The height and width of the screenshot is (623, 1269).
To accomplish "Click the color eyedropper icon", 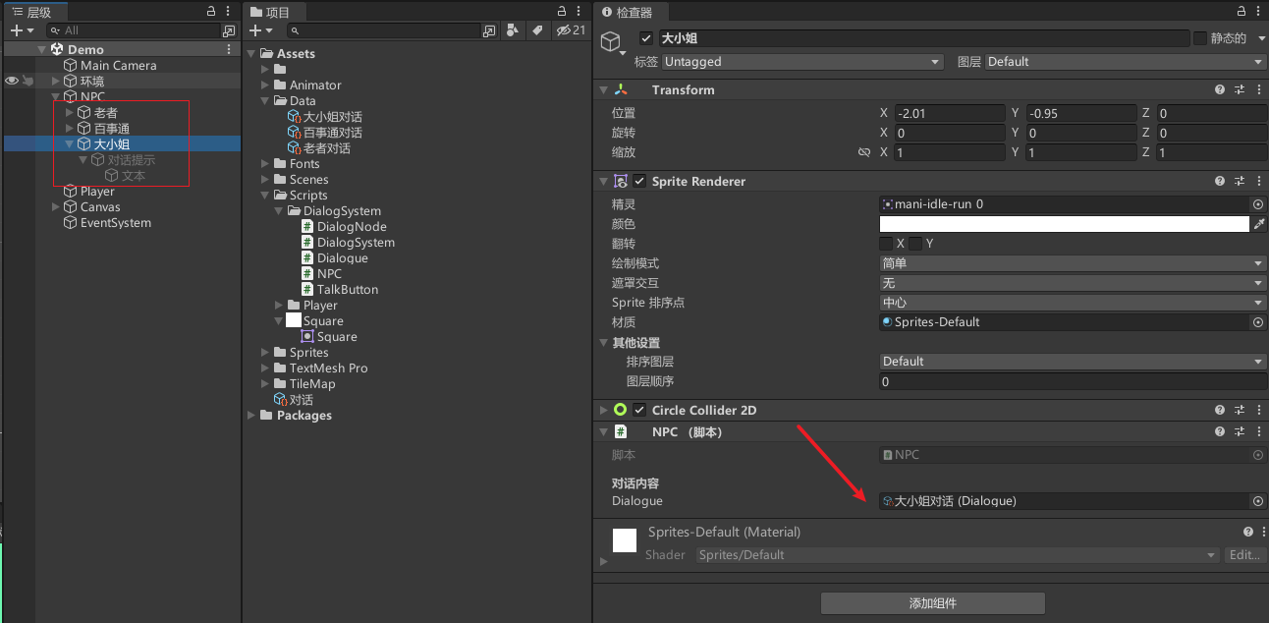I will [x=1259, y=224].
